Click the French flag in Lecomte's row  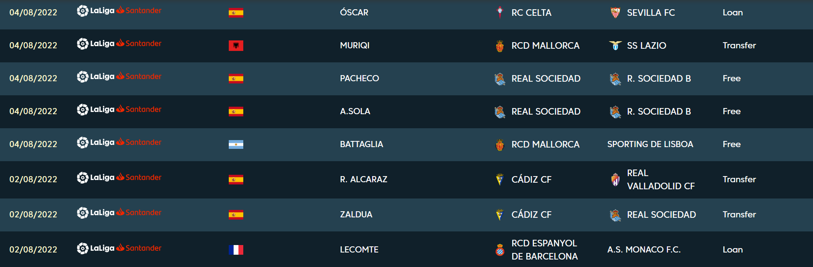[236, 250]
